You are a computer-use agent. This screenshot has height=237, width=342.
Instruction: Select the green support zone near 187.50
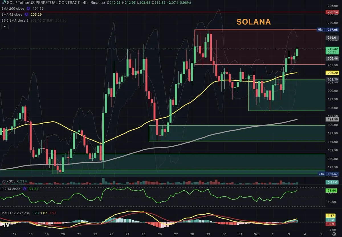point(237,133)
